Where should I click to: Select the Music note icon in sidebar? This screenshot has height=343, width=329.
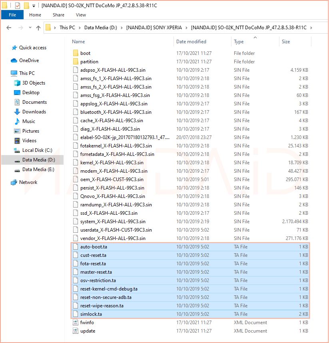(x=17, y=121)
